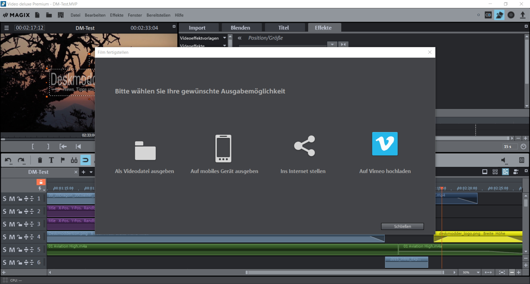Open the Datei menu
Screen dimensions: 530x284
click(75, 15)
